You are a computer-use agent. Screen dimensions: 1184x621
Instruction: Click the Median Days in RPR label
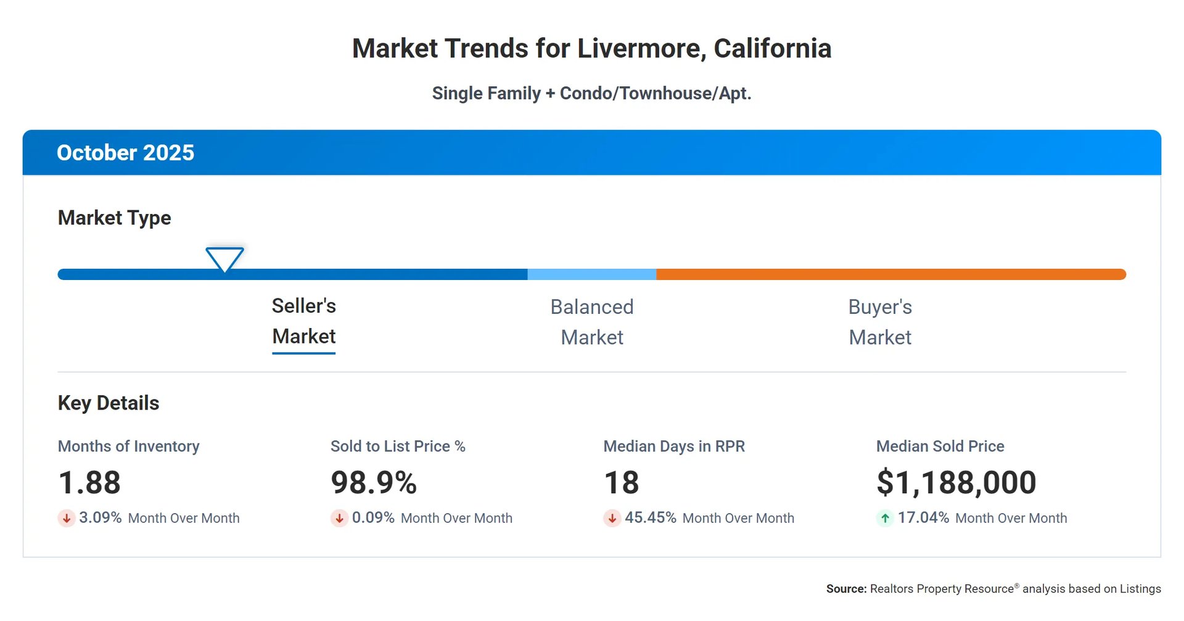(x=674, y=446)
